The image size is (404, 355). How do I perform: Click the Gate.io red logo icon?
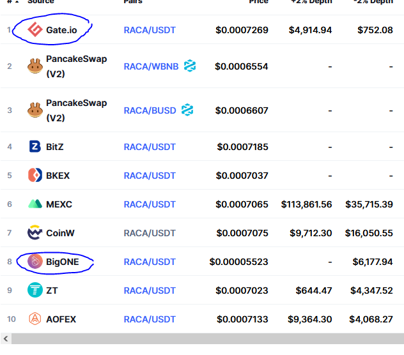point(35,29)
